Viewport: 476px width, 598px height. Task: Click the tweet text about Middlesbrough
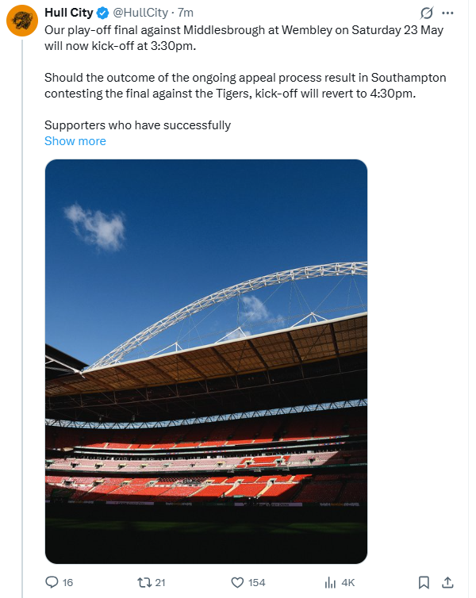tap(244, 38)
